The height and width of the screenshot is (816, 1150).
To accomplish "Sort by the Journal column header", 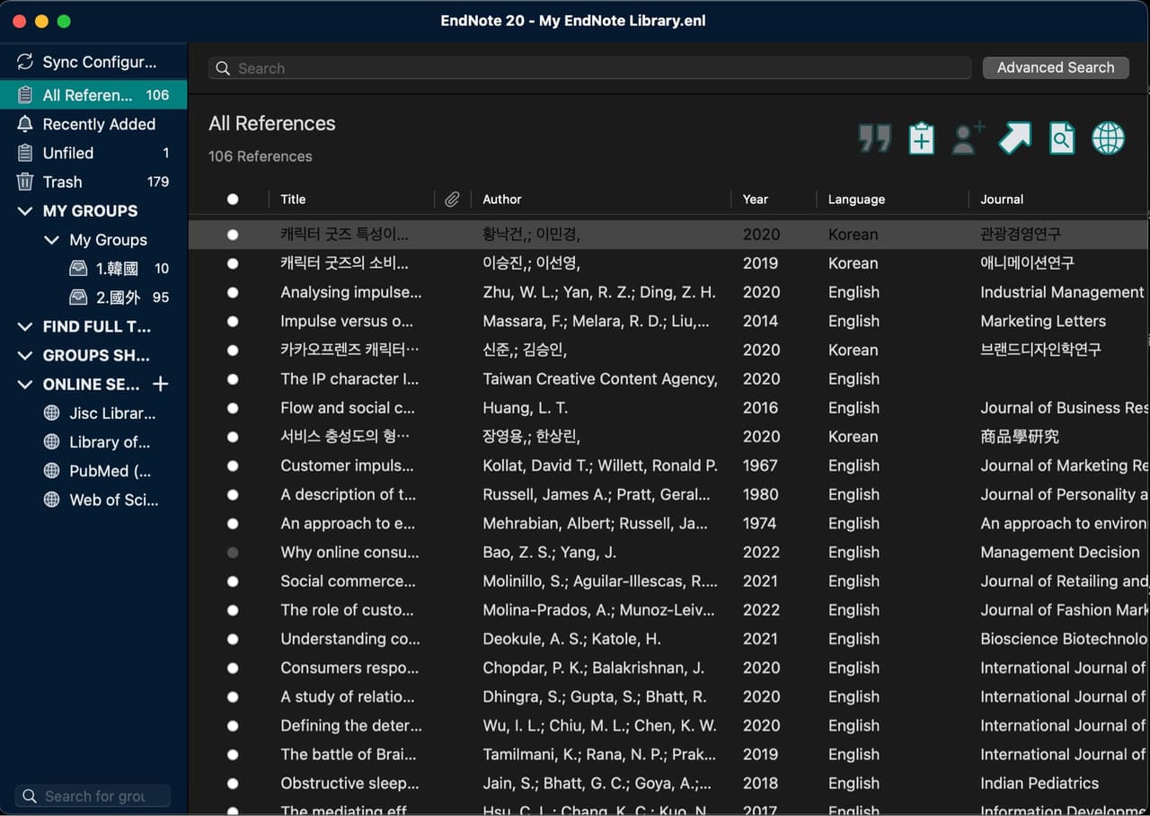I will pyautogui.click(x=1002, y=200).
